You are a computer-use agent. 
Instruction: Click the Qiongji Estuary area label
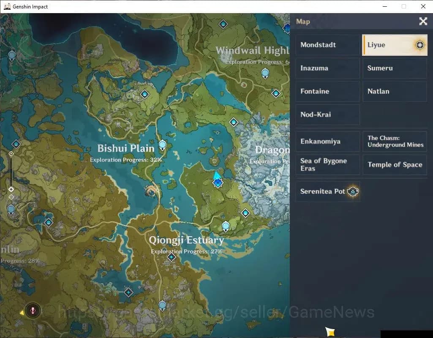pyautogui.click(x=186, y=240)
